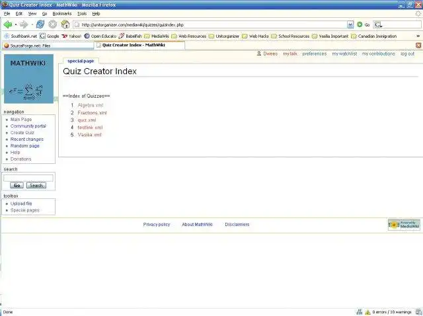Open the School Resources bookmark folder
Viewport: 423px width, 316px height.
[x=290, y=36]
